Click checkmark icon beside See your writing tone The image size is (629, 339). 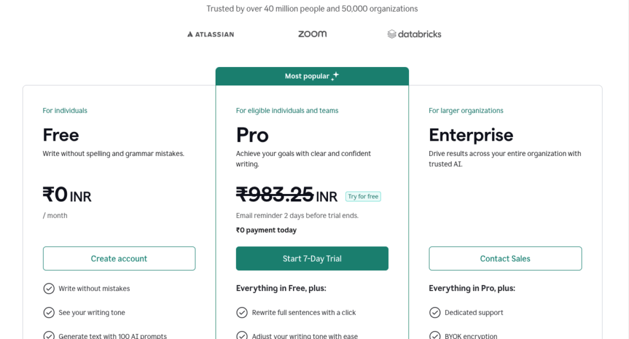coord(49,313)
